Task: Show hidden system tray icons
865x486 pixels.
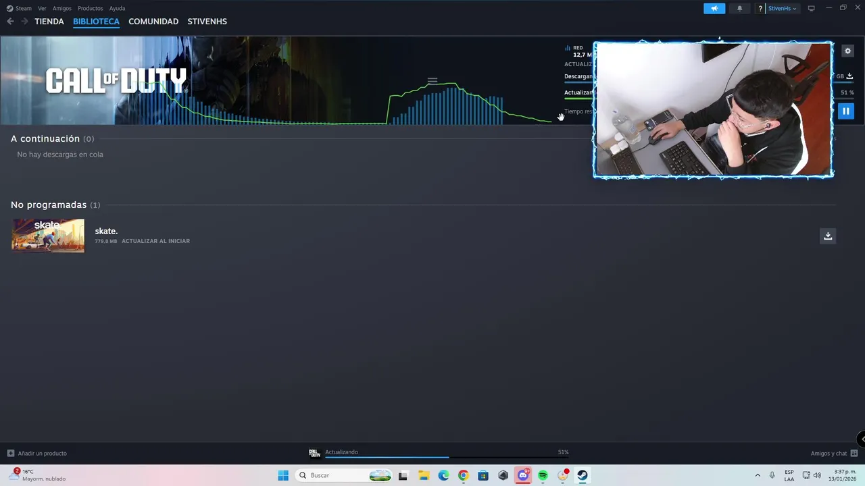Action: point(758,475)
